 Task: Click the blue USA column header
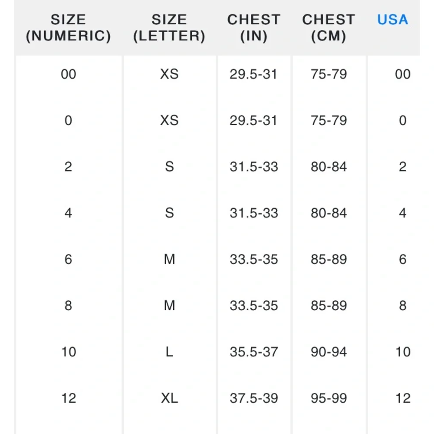click(392, 20)
